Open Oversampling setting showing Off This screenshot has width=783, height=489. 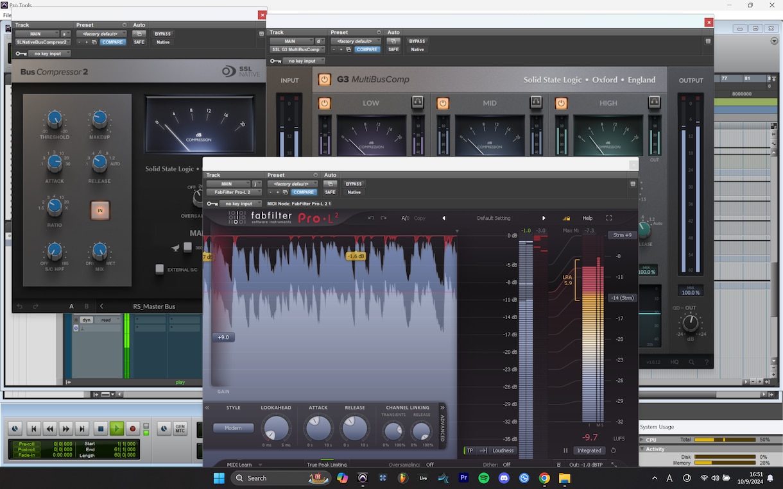tap(429, 465)
